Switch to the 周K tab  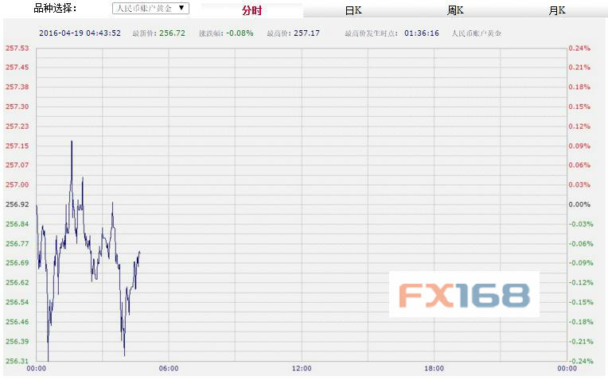point(455,10)
